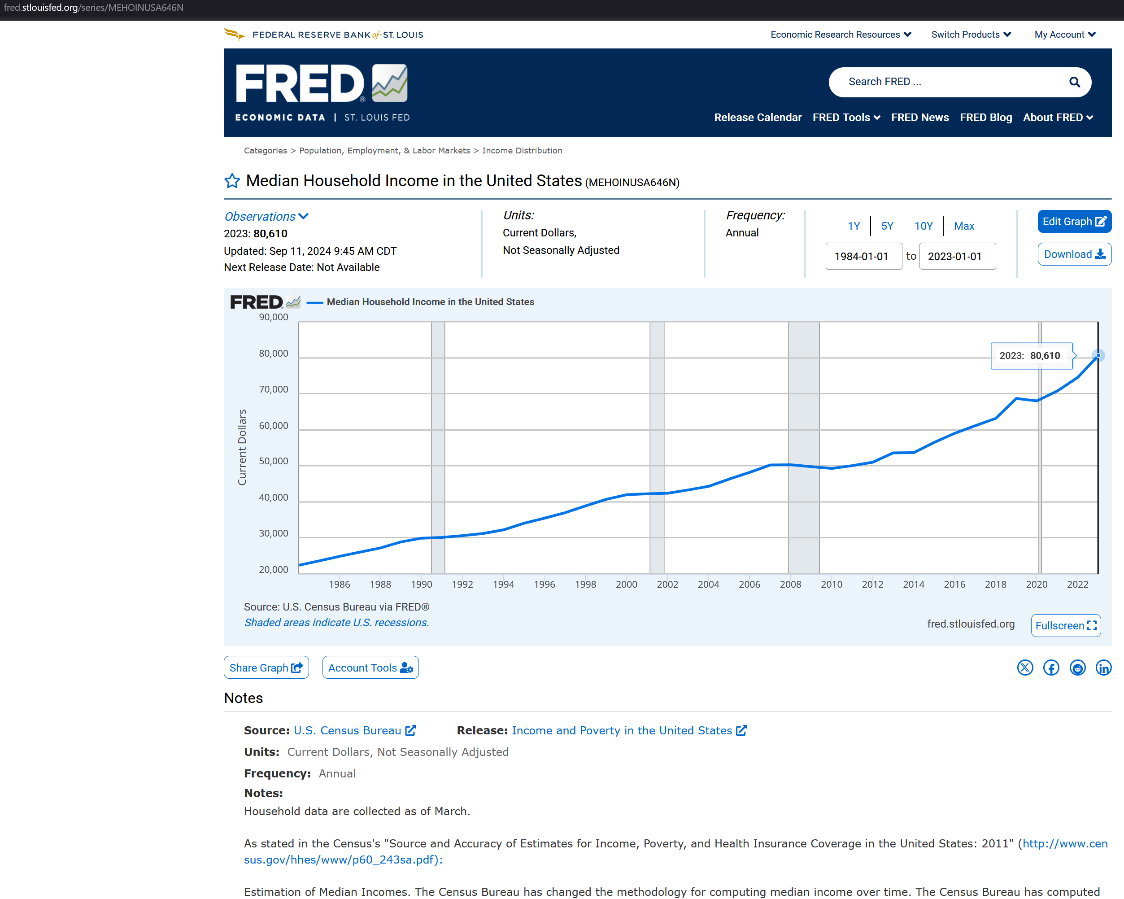Open Economic Research Resources menu
The width and height of the screenshot is (1124, 899).
[x=841, y=35]
